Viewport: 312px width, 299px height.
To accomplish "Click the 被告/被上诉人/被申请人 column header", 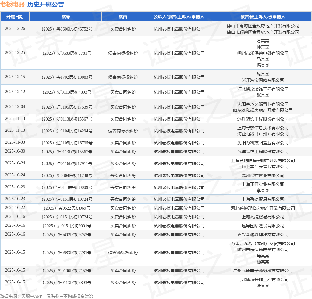I will (x=263, y=17).
